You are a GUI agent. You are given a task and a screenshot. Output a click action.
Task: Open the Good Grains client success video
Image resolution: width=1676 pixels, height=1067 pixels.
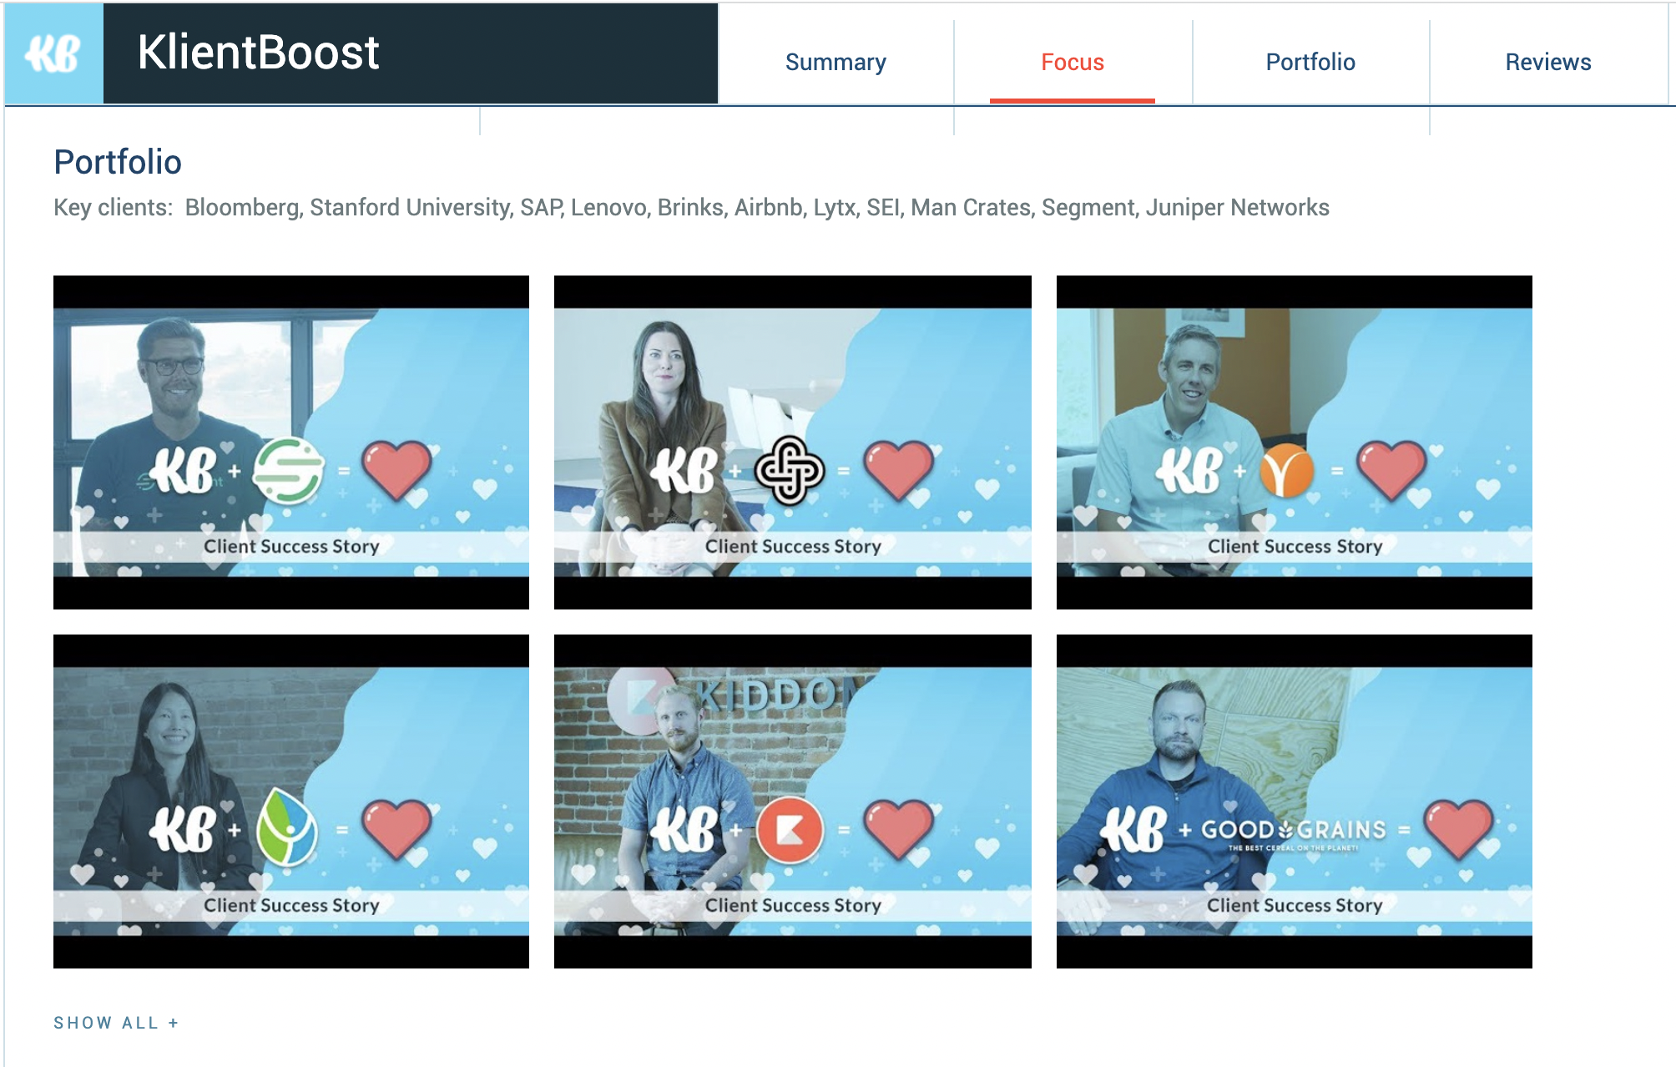pos(1295,802)
